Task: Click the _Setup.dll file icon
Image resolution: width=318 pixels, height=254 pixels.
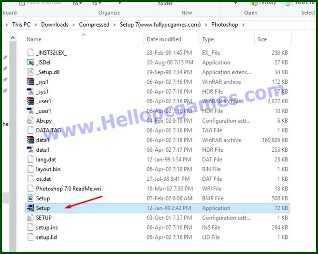Action: 30,72
